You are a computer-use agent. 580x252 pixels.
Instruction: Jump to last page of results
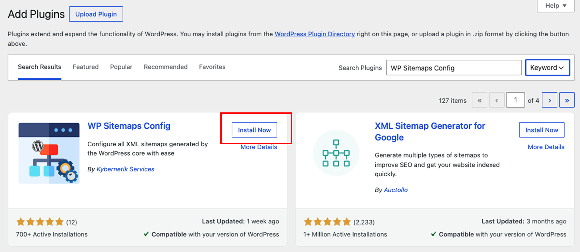567,100
